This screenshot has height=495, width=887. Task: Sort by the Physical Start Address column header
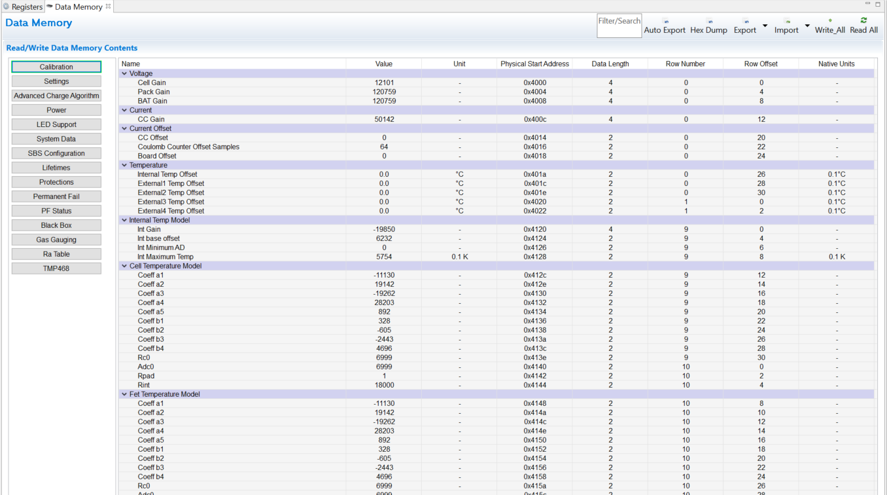534,64
